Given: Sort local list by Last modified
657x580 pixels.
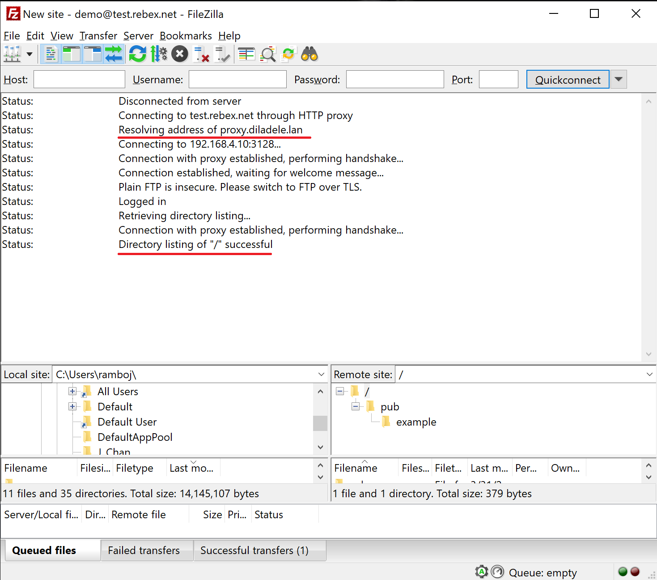Looking at the screenshot, I should pos(193,468).
